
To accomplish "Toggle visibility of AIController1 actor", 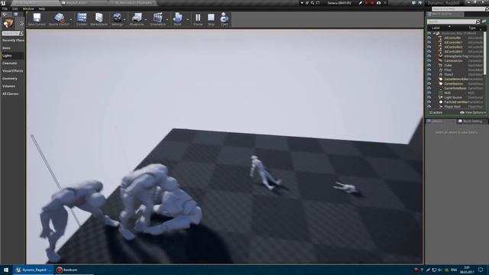I will [429, 43].
